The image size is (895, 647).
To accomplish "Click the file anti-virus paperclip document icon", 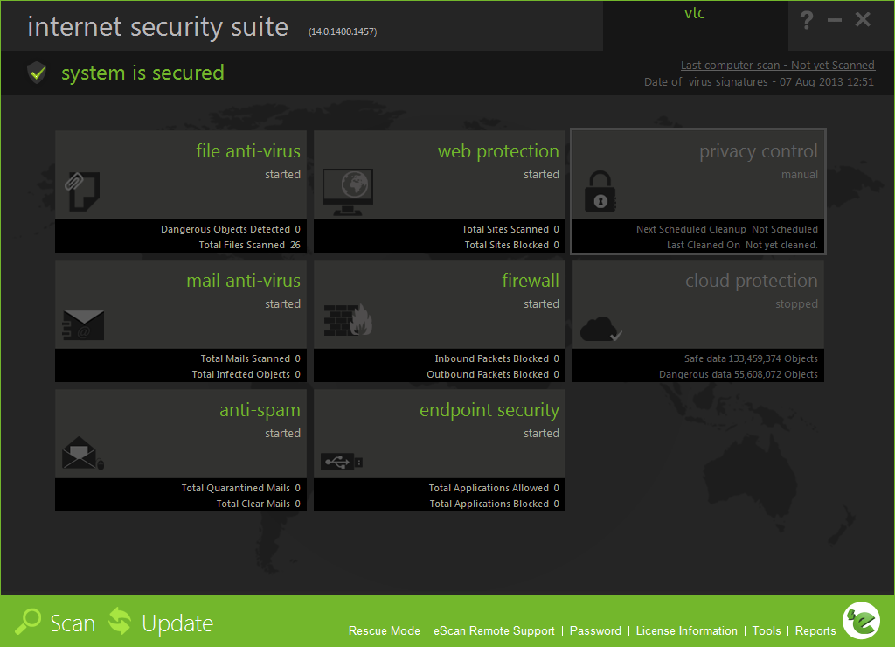I will (83, 190).
